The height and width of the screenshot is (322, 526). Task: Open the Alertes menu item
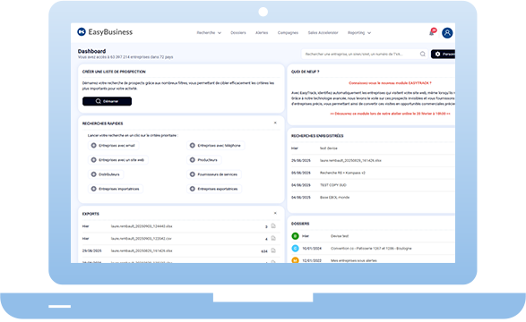(262, 33)
